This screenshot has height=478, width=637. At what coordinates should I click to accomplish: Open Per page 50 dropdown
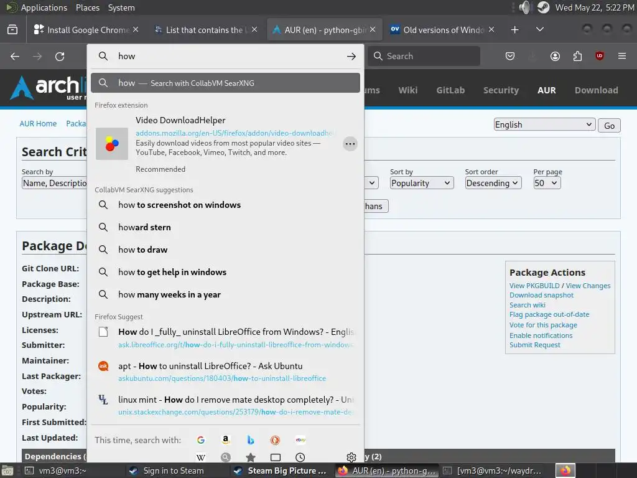[x=547, y=183]
